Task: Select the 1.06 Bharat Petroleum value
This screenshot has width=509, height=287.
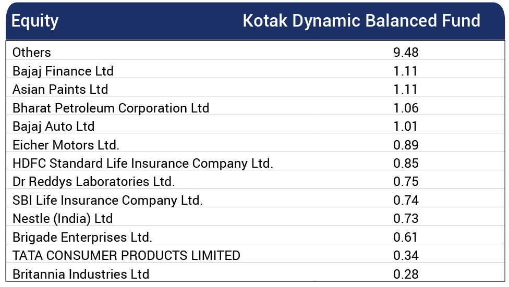Action: point(406,108)
